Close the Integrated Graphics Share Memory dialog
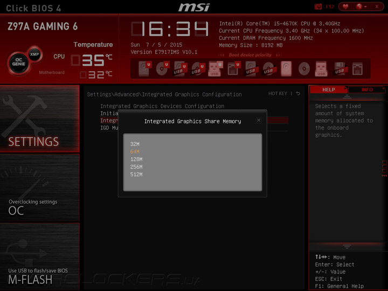Image resolution: width=388 pixels, height=291 pixels. (x=259, y=120)
